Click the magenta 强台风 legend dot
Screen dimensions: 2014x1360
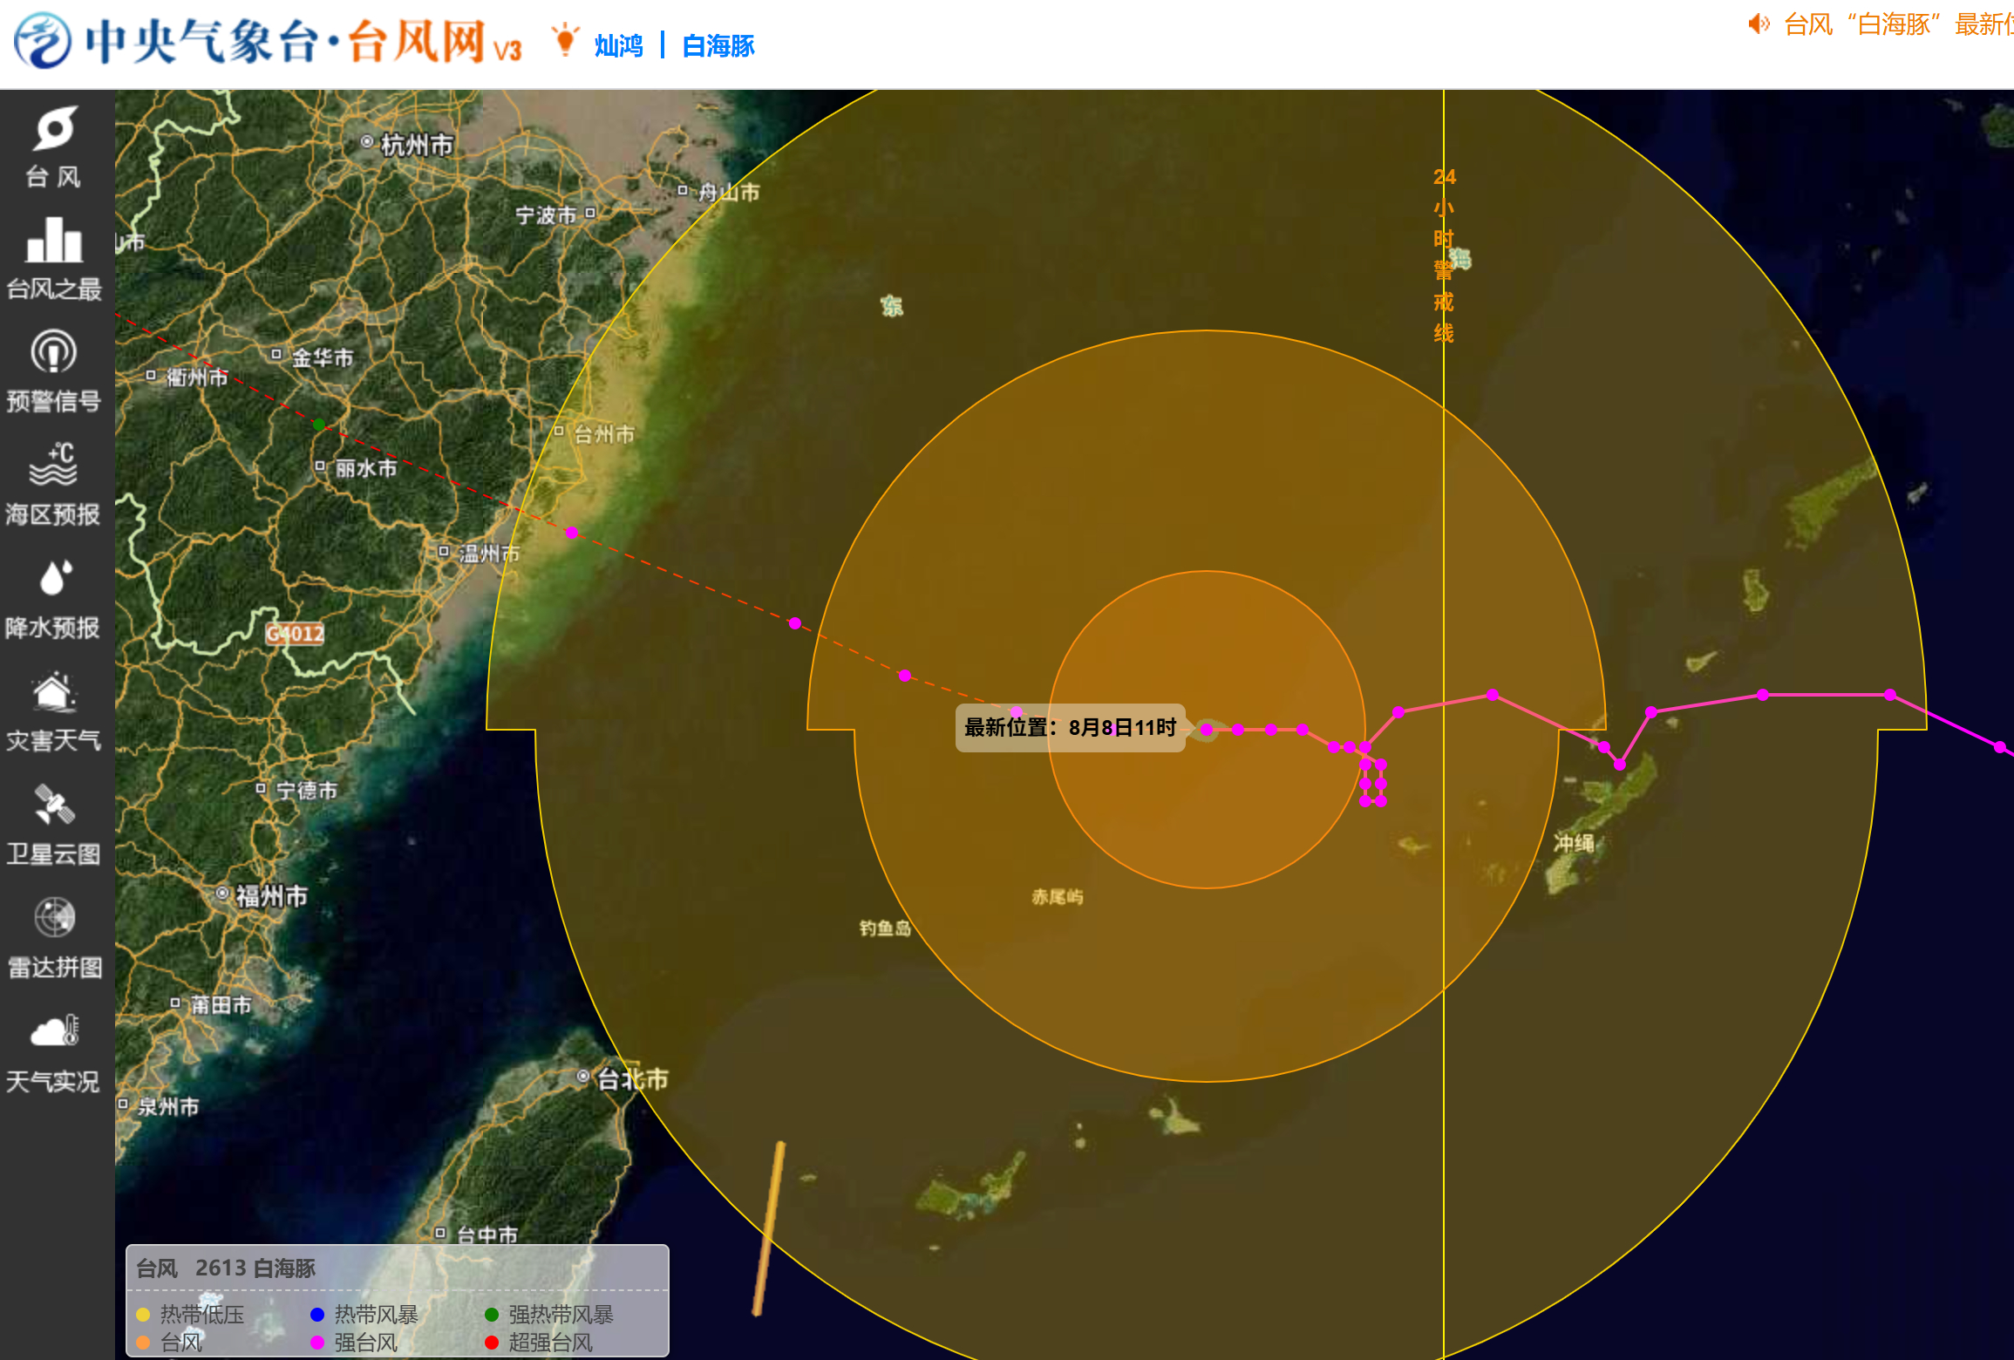coord(317,1343)
